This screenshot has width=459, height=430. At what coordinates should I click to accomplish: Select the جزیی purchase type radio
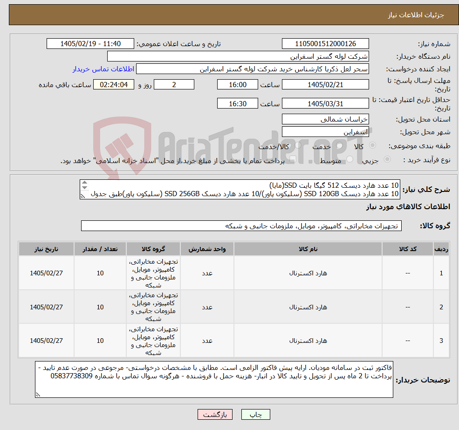tap(387, 159)
